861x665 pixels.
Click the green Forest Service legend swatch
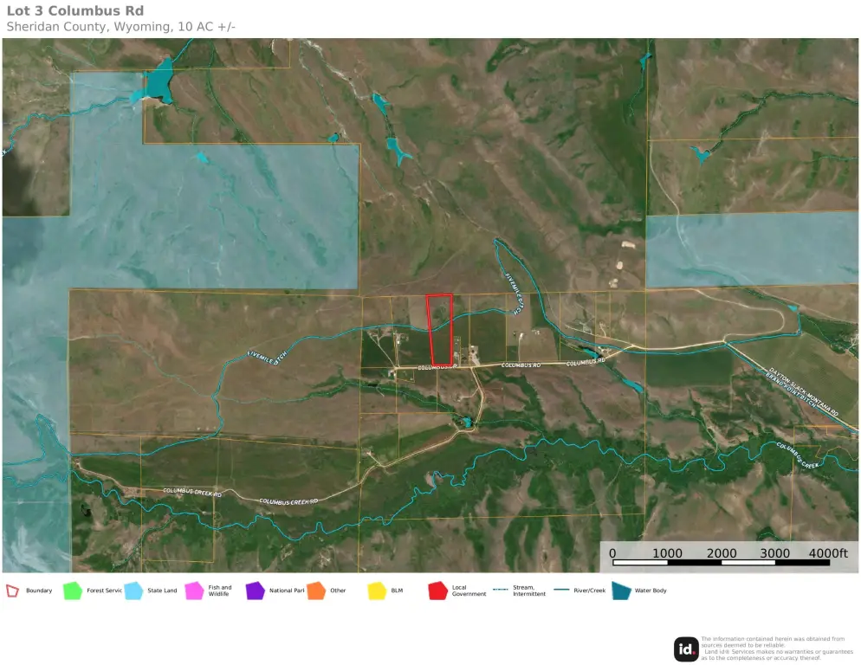(73, 591)
